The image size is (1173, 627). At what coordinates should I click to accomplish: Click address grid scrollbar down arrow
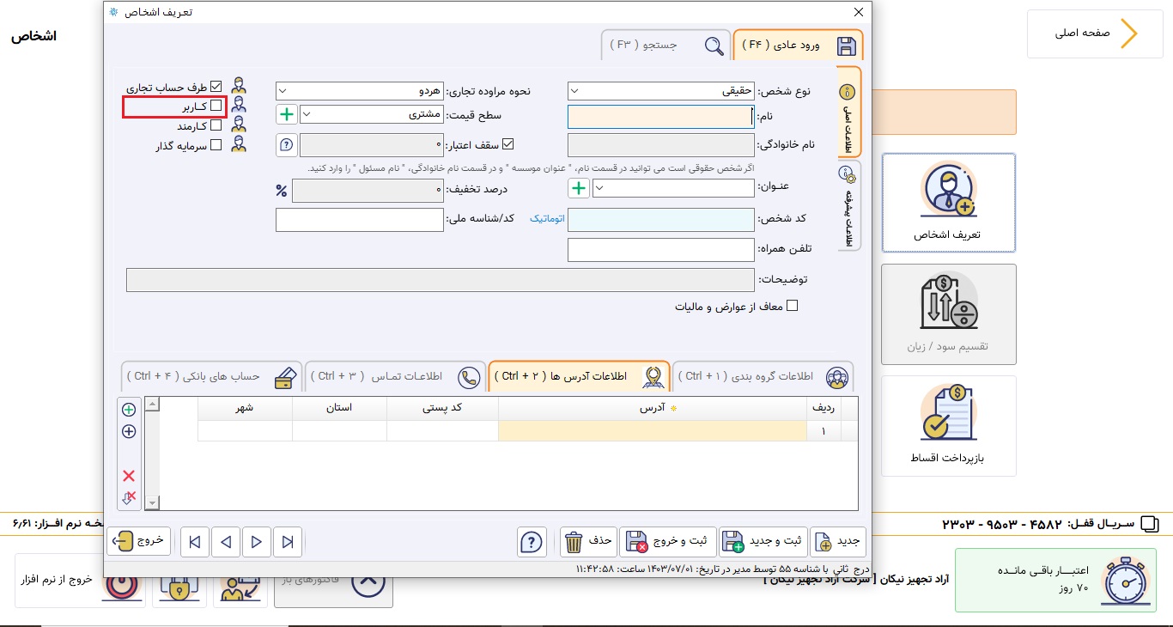click(152, 503)
